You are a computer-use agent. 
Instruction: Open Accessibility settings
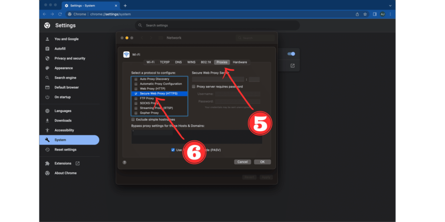pyautogui.click(x=64, y=130)
